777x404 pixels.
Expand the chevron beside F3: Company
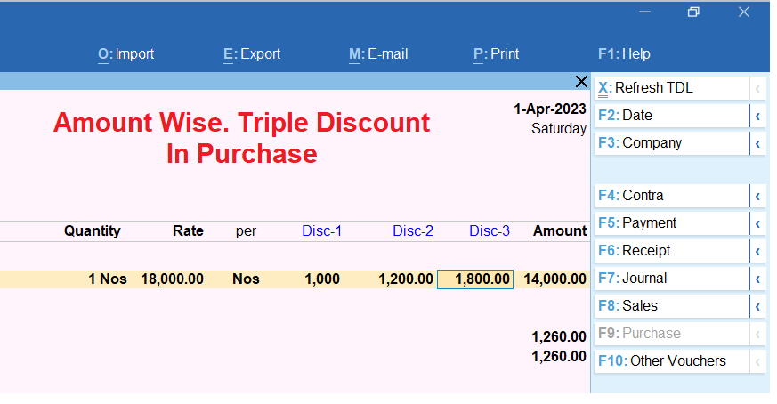[x=757, y=144]
